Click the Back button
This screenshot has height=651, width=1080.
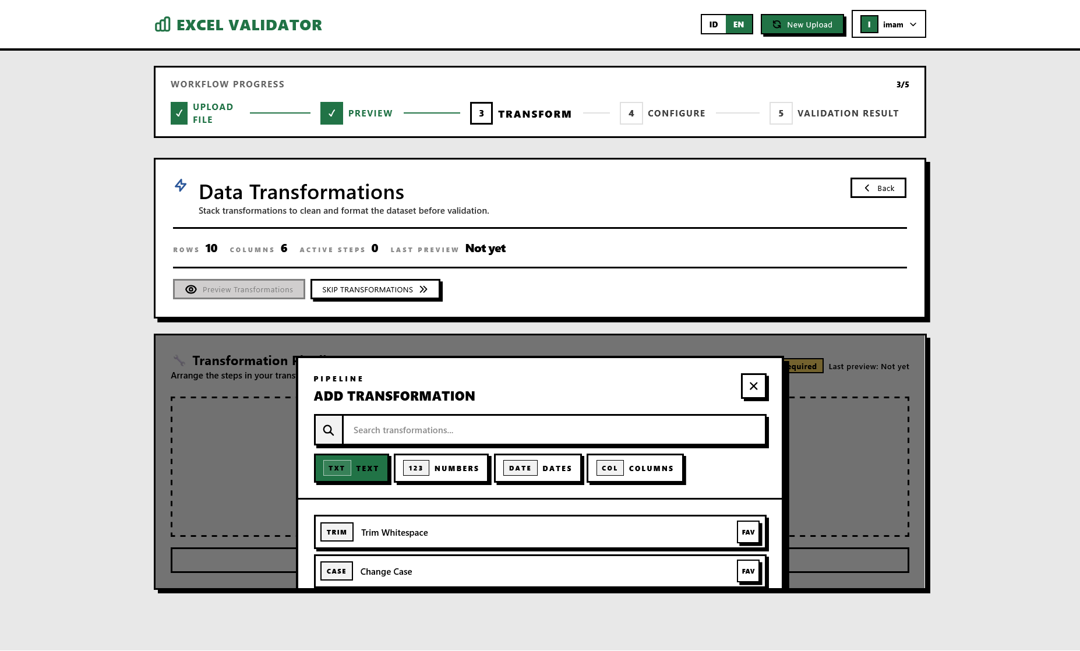point(878,188)
